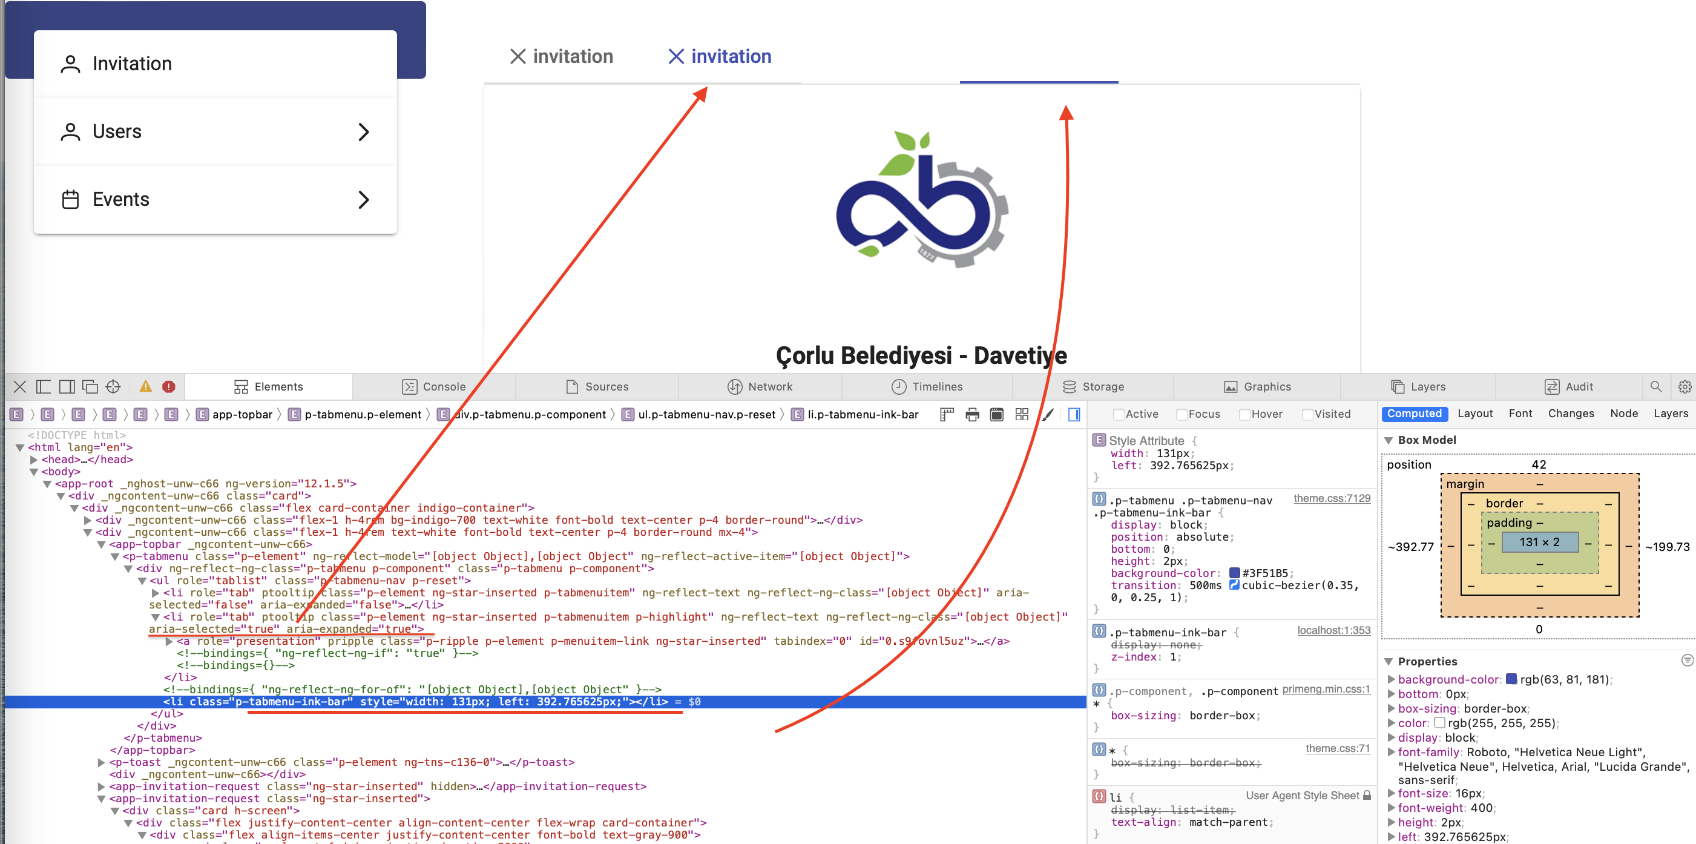Click the print media styles icon
The height and width of the screenshot is (844, 1696).
tap(971, 414)
